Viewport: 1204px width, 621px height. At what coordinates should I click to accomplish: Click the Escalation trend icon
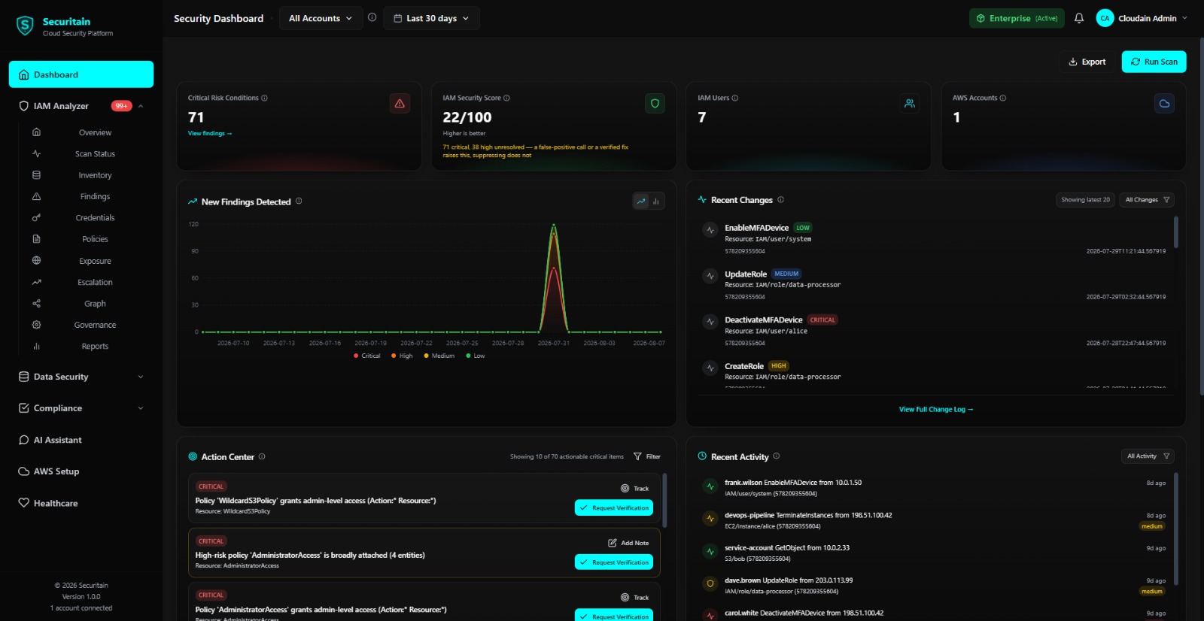(36, 282)
